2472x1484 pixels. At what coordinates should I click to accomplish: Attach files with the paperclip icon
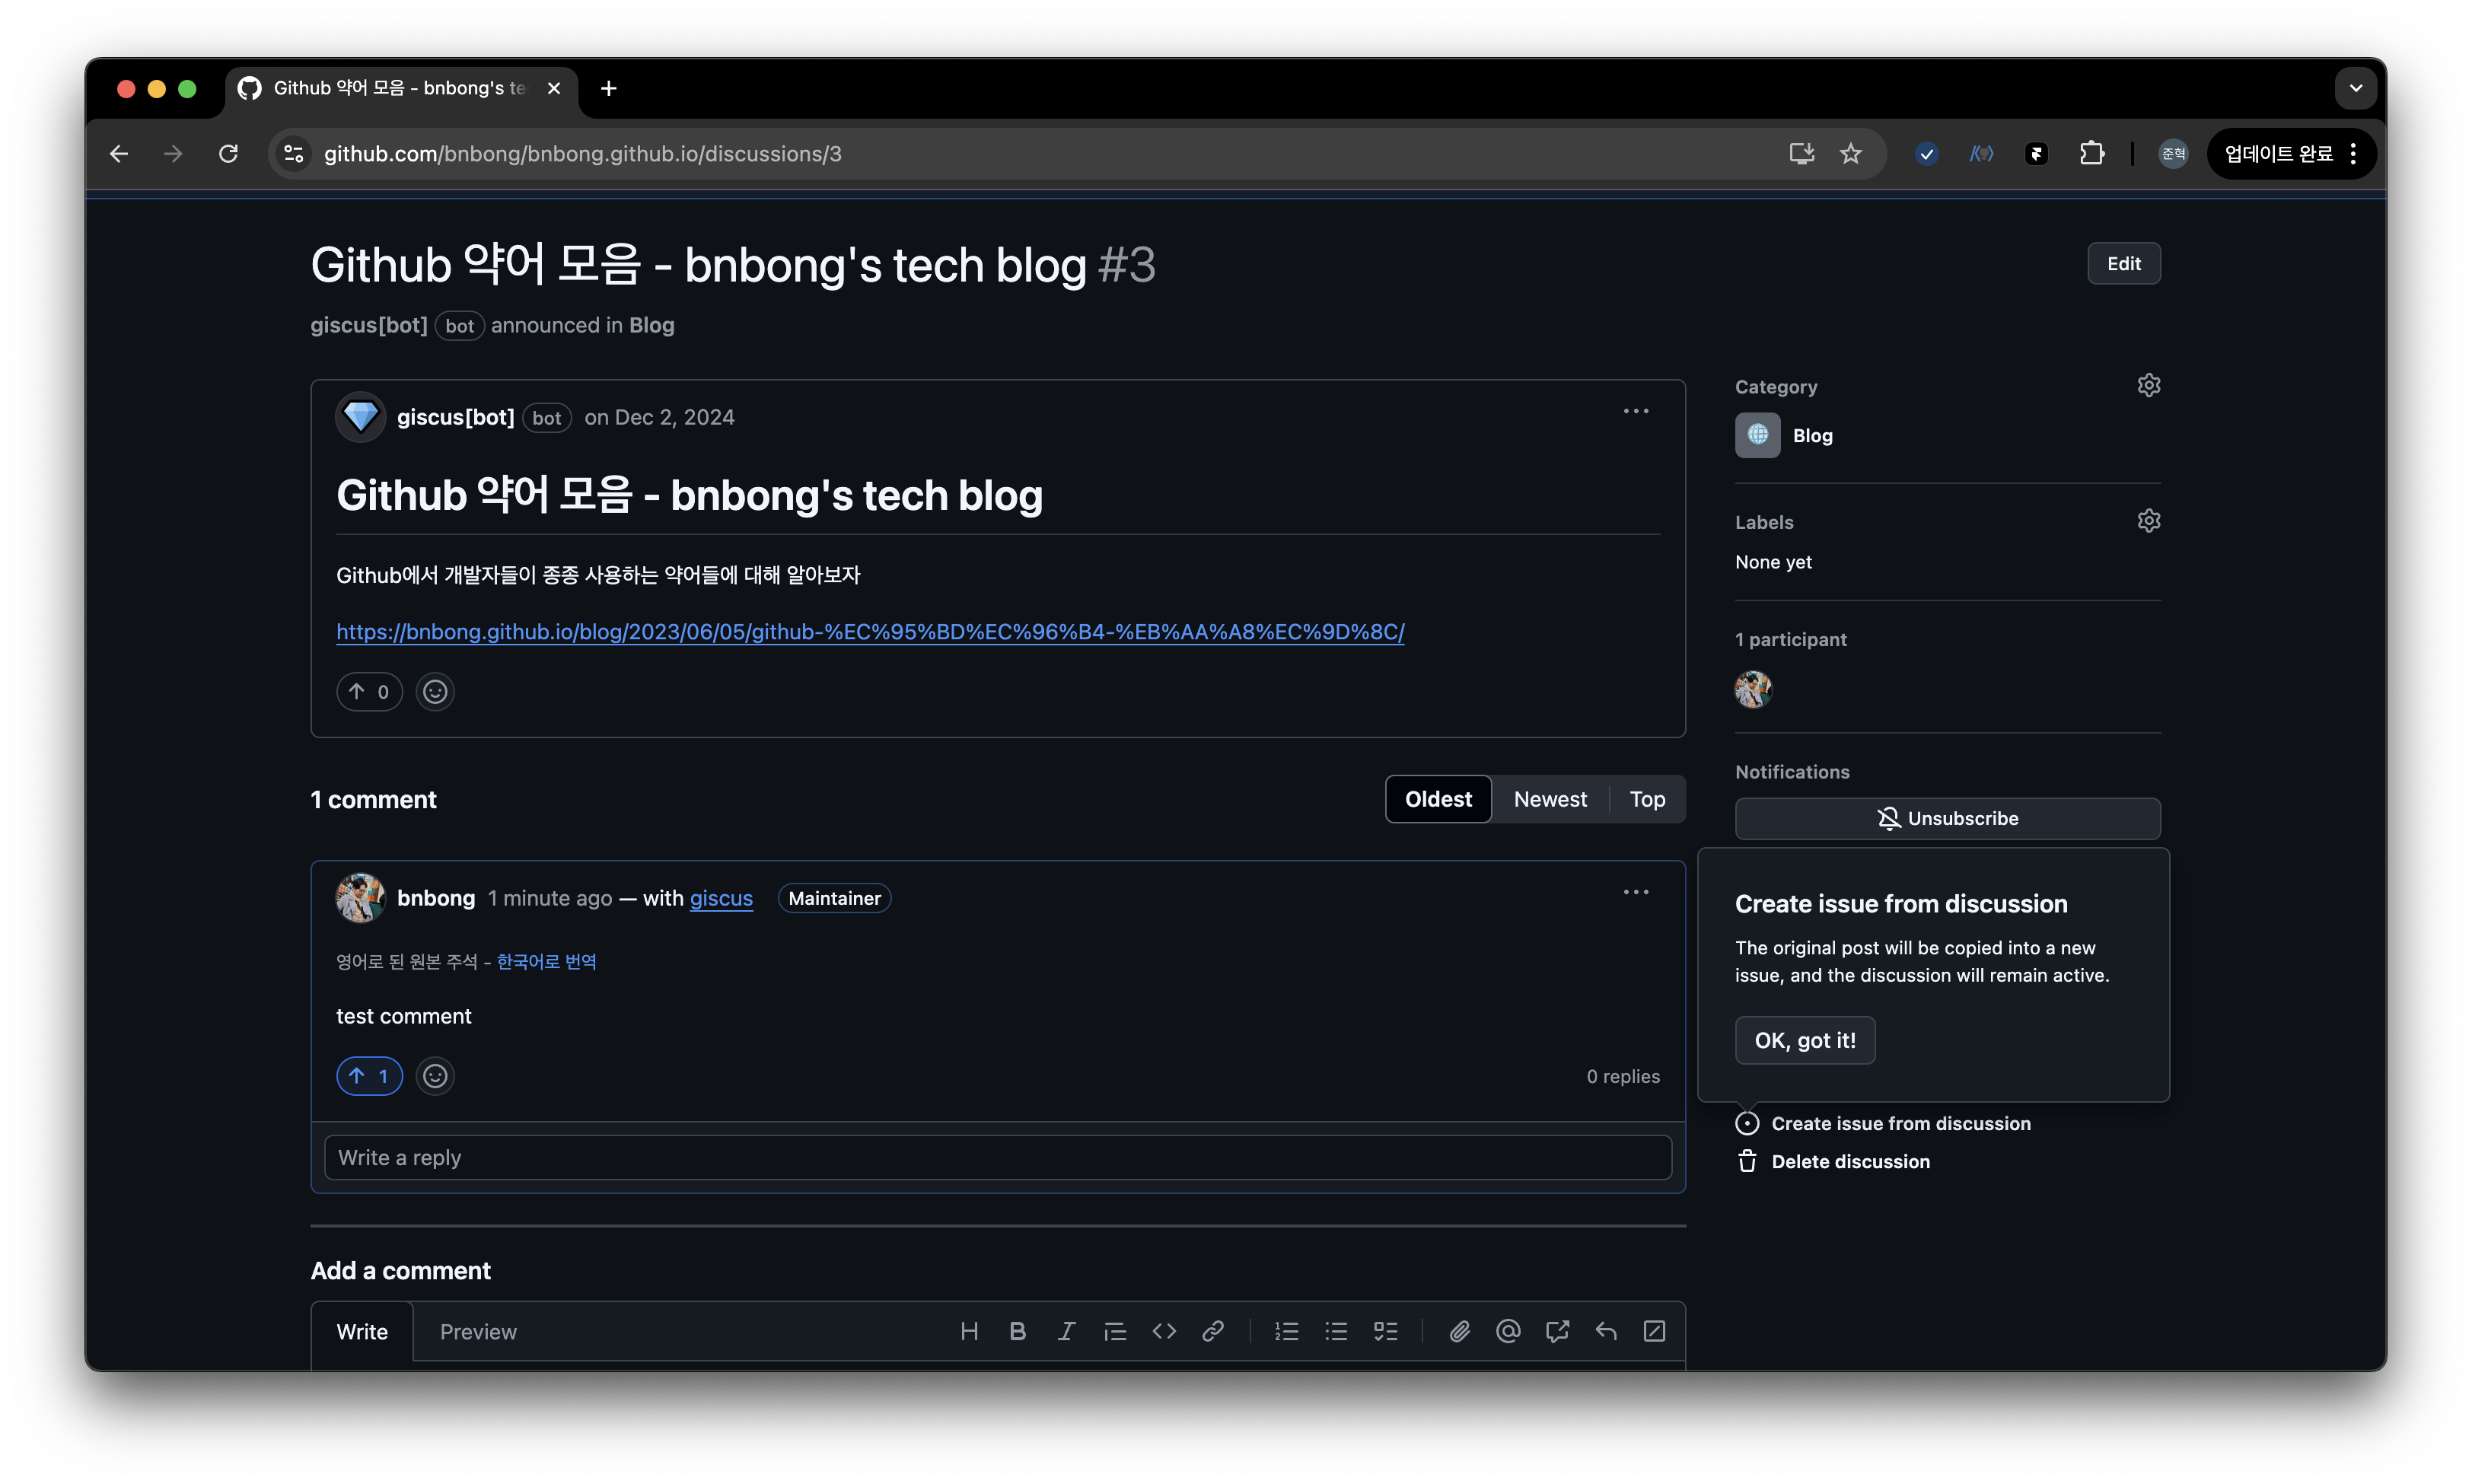pyautogui.click(x=1459, y=1331)
